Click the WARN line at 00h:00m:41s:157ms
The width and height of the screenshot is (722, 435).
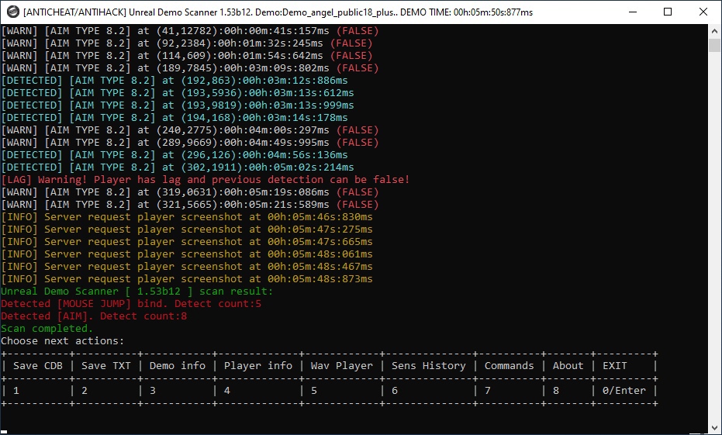190,31
